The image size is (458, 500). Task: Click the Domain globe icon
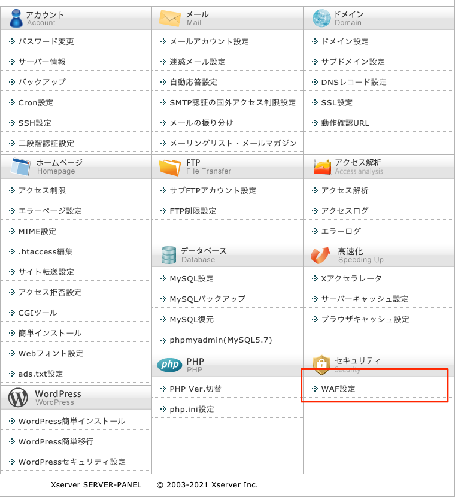click(321, 18)
